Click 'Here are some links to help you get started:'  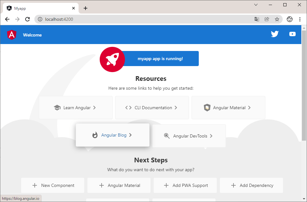[151, 88]
